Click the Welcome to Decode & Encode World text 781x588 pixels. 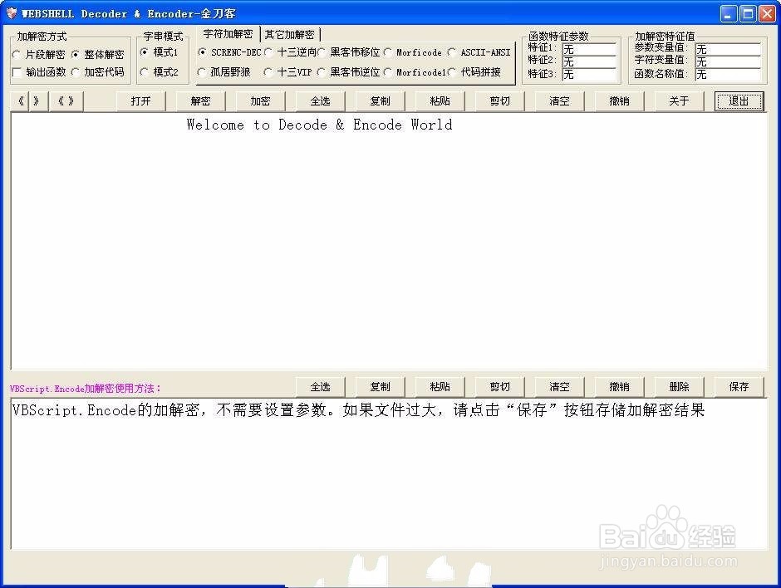point(319,125)
